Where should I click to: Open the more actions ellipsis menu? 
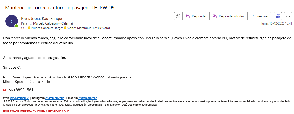pos(288,16)
